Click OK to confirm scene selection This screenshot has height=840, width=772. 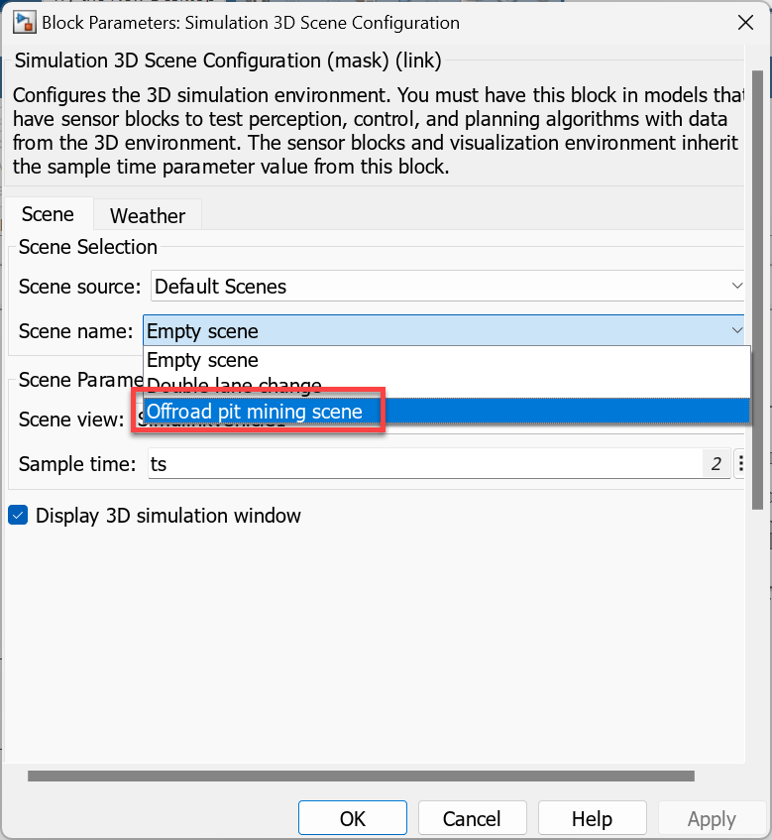[352, 818]
